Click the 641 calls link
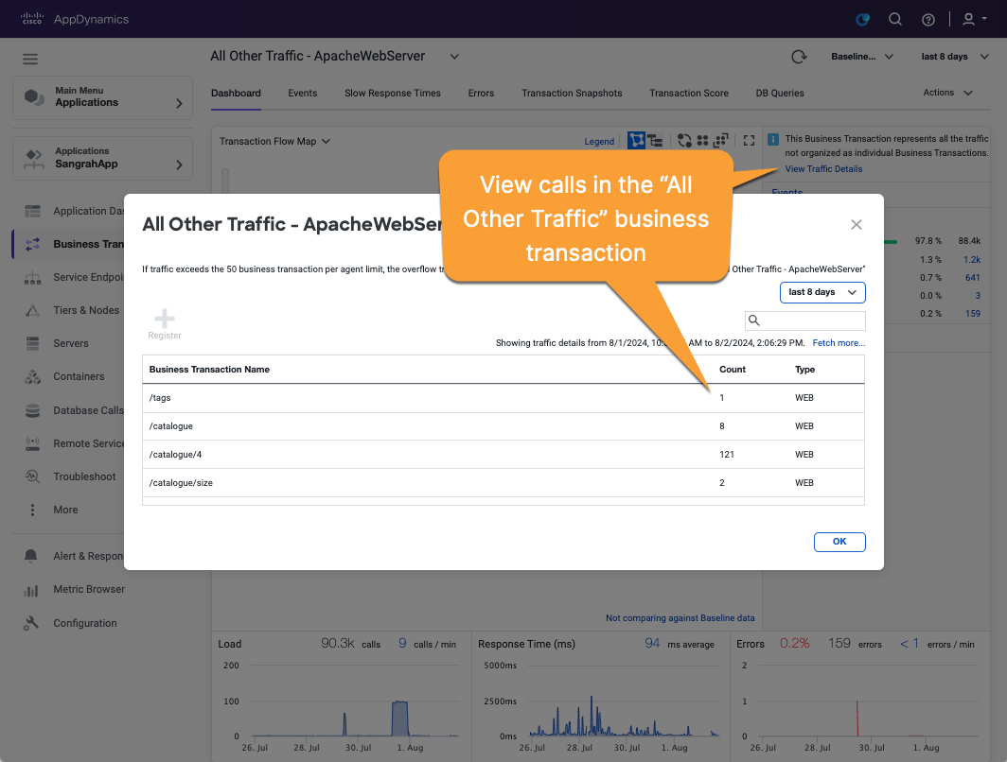 972,278
